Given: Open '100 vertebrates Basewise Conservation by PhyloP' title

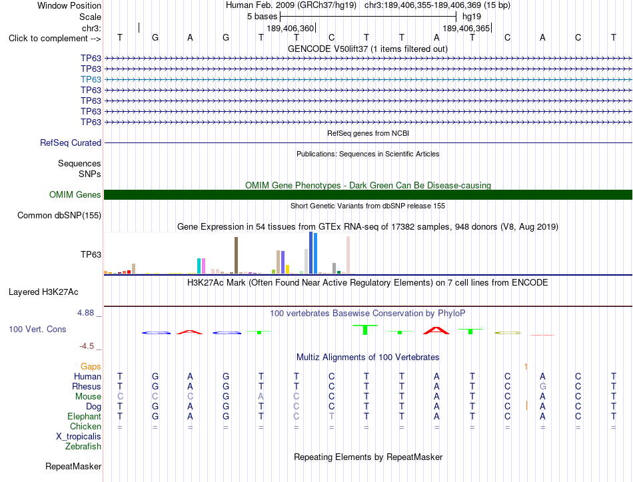Looking at the screenshot, I should [368, 313].
